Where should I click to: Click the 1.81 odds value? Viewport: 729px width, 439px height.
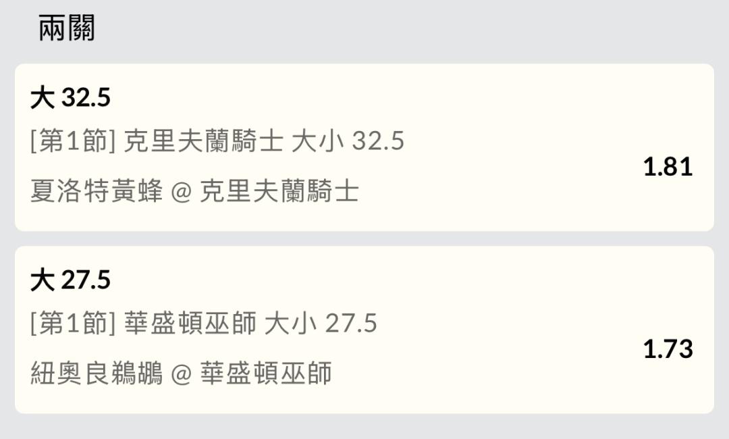point(668,167)
